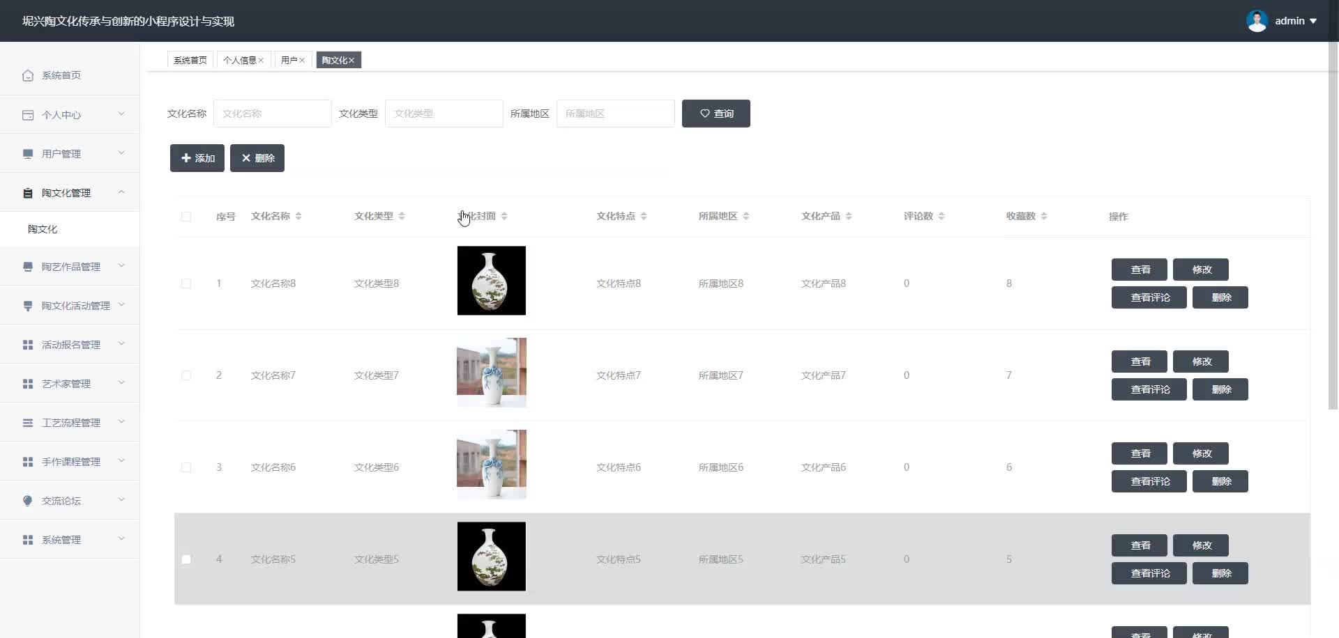
Task: Sort by 文化名称 column arrows
Action: point(298,216)
